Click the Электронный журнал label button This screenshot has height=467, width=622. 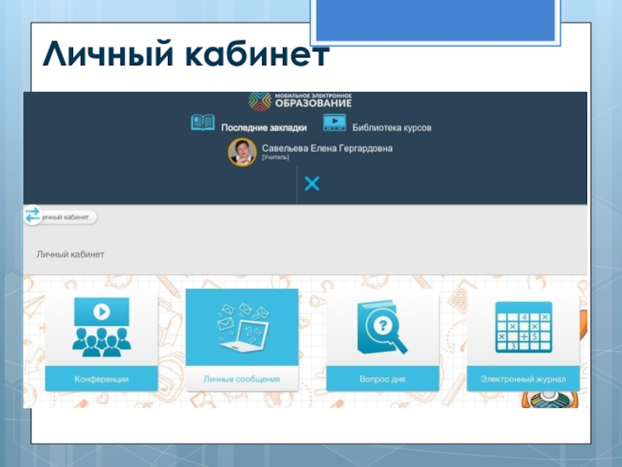click(x=523, y=379)
